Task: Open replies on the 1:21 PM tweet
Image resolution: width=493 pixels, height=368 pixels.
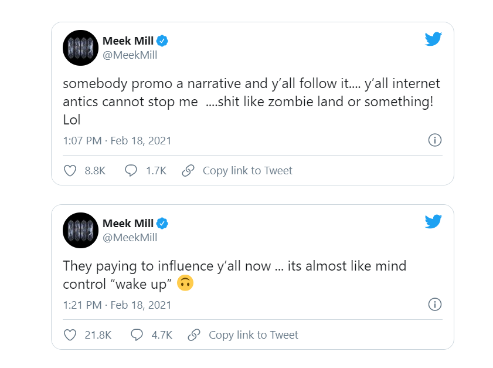Action: (137, 335)
